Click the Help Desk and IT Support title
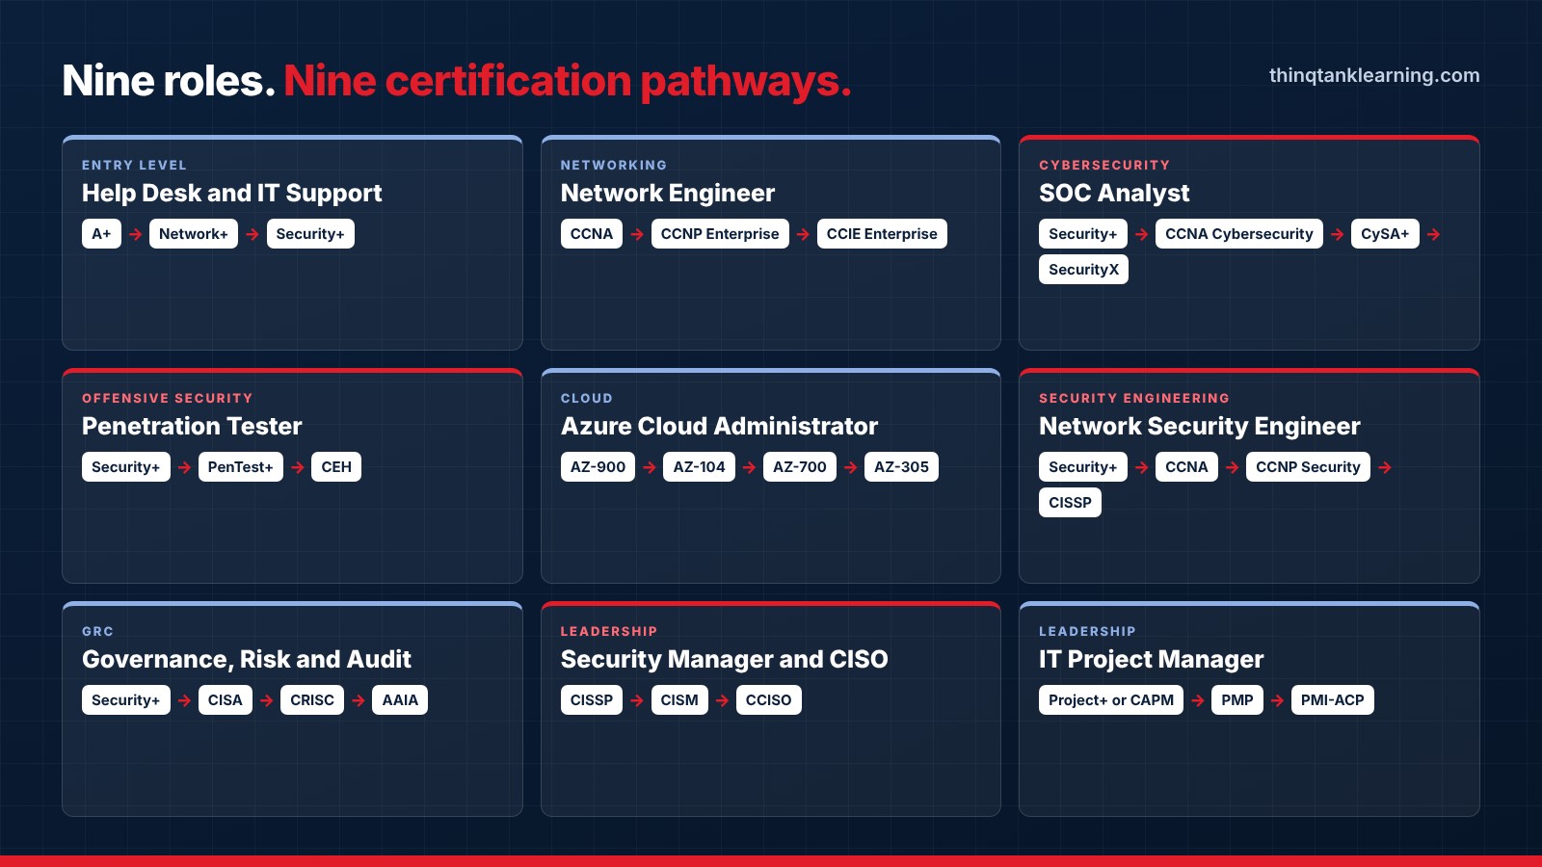 point(232,194)
